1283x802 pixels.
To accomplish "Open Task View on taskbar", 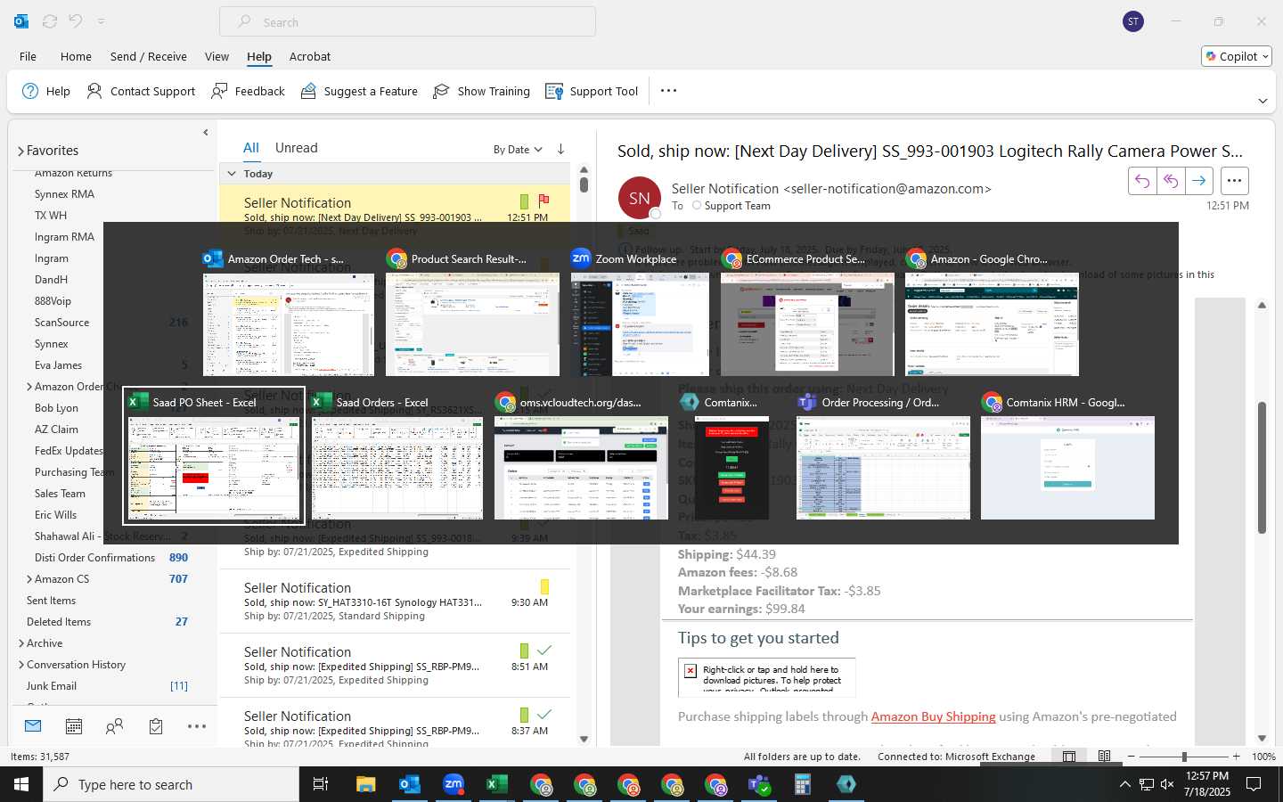I will coord(320,784).
